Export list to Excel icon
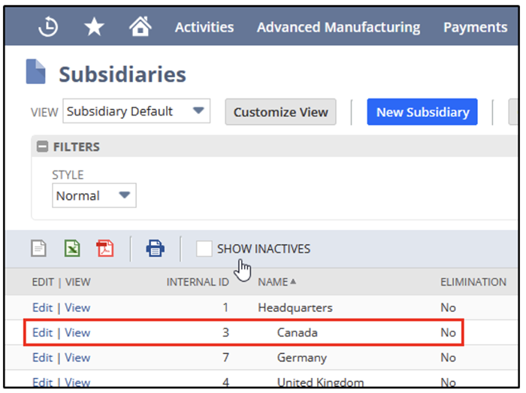526x393 pixels. point(72,248)
